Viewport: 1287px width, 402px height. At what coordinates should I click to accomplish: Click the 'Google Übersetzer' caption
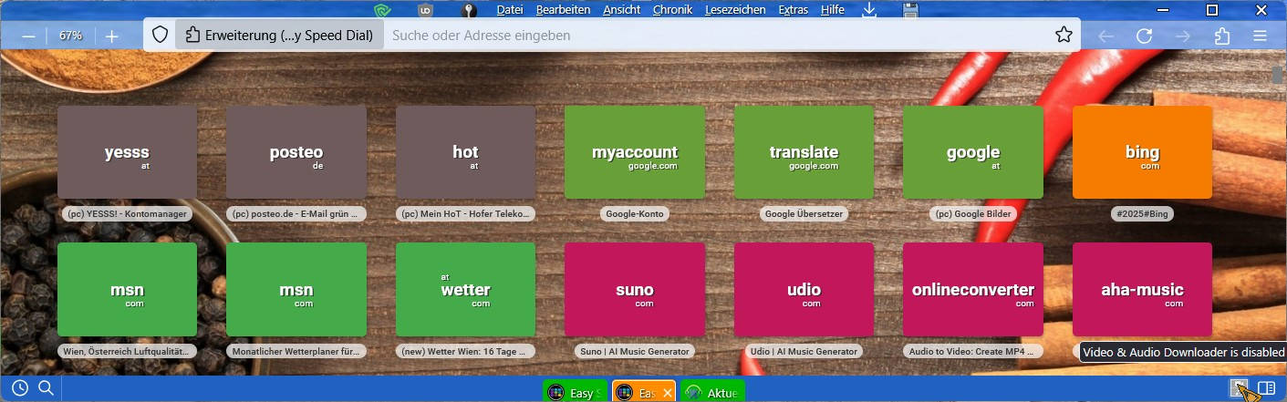804,214
